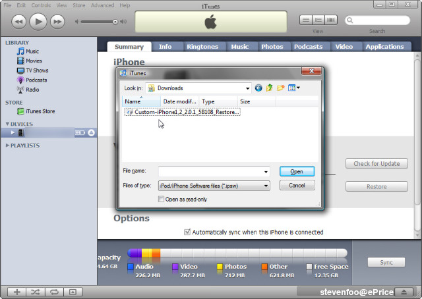Open the Edit menu
The image size is (422, 299).
click(x=21, y=5)
